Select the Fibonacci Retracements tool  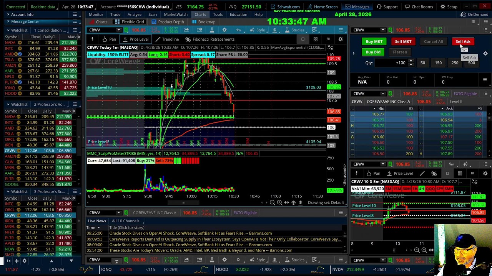209,39
